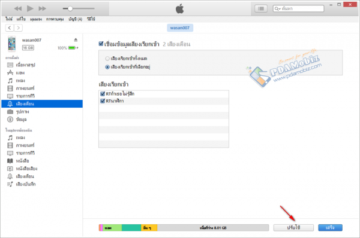This screenshot has height=238, width=360.
Task: Go forward with the right chevron
Action: pos(19,28)
